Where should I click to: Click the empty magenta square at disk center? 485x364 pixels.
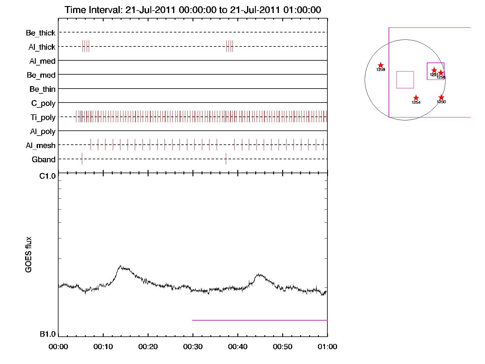[405, 80]
